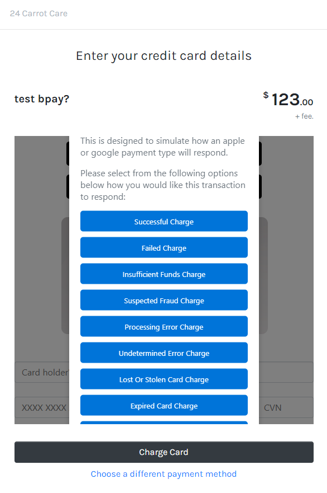
Task: Simulate a Suspected Fraud Charge
Action: tap(164, 301)
